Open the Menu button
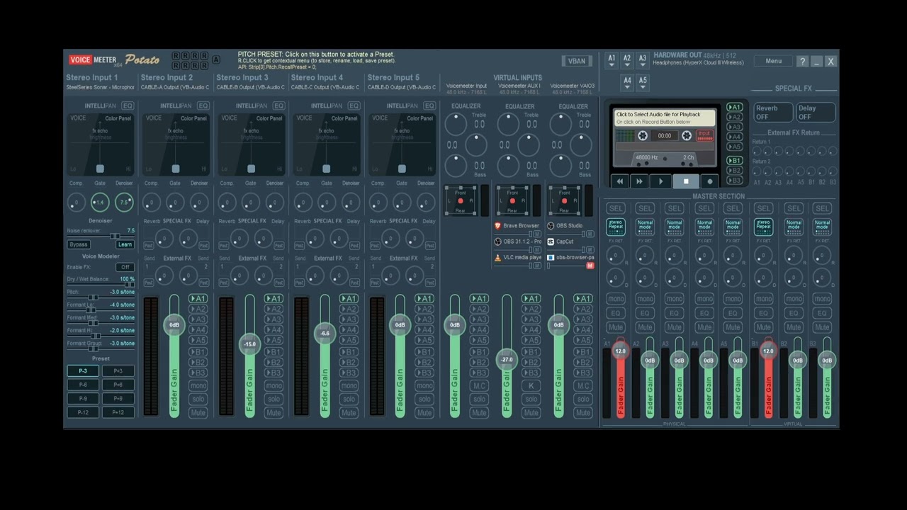Screen dimensions: 907x510 pos(773,61)
